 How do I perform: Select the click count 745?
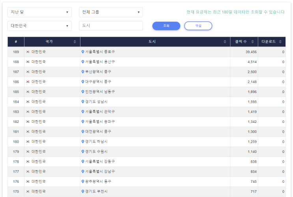(x=254, y=182)
